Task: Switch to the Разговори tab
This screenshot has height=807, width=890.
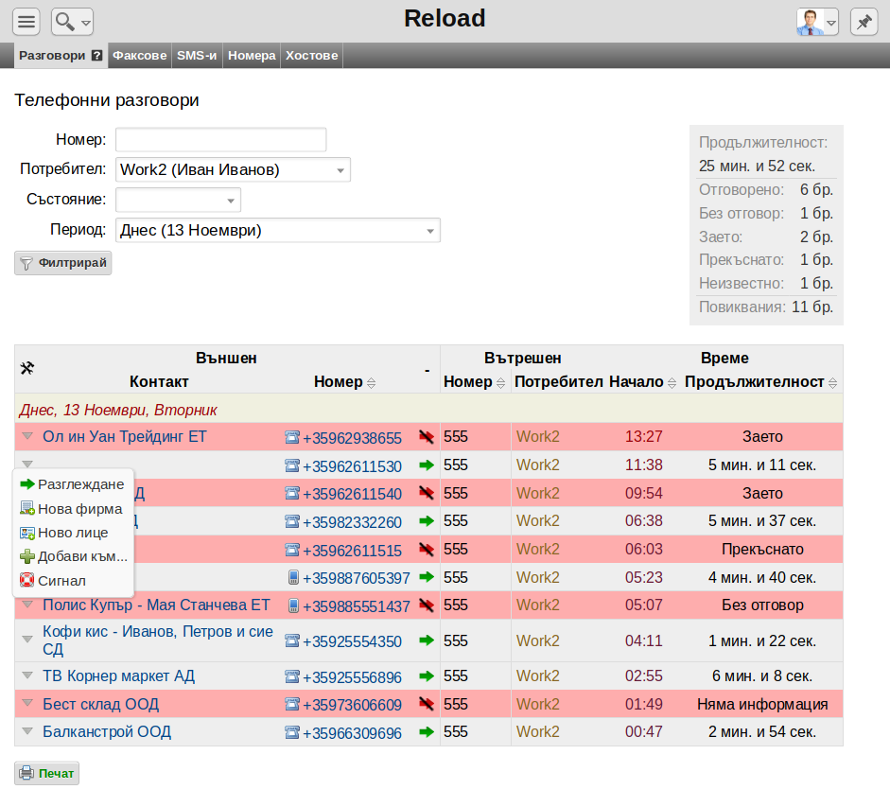Action: tap(52, 56)
